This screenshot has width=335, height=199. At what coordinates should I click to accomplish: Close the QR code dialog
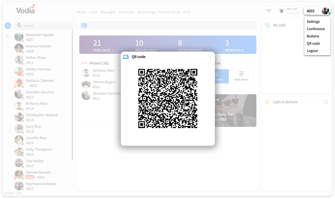coord(210,57)
